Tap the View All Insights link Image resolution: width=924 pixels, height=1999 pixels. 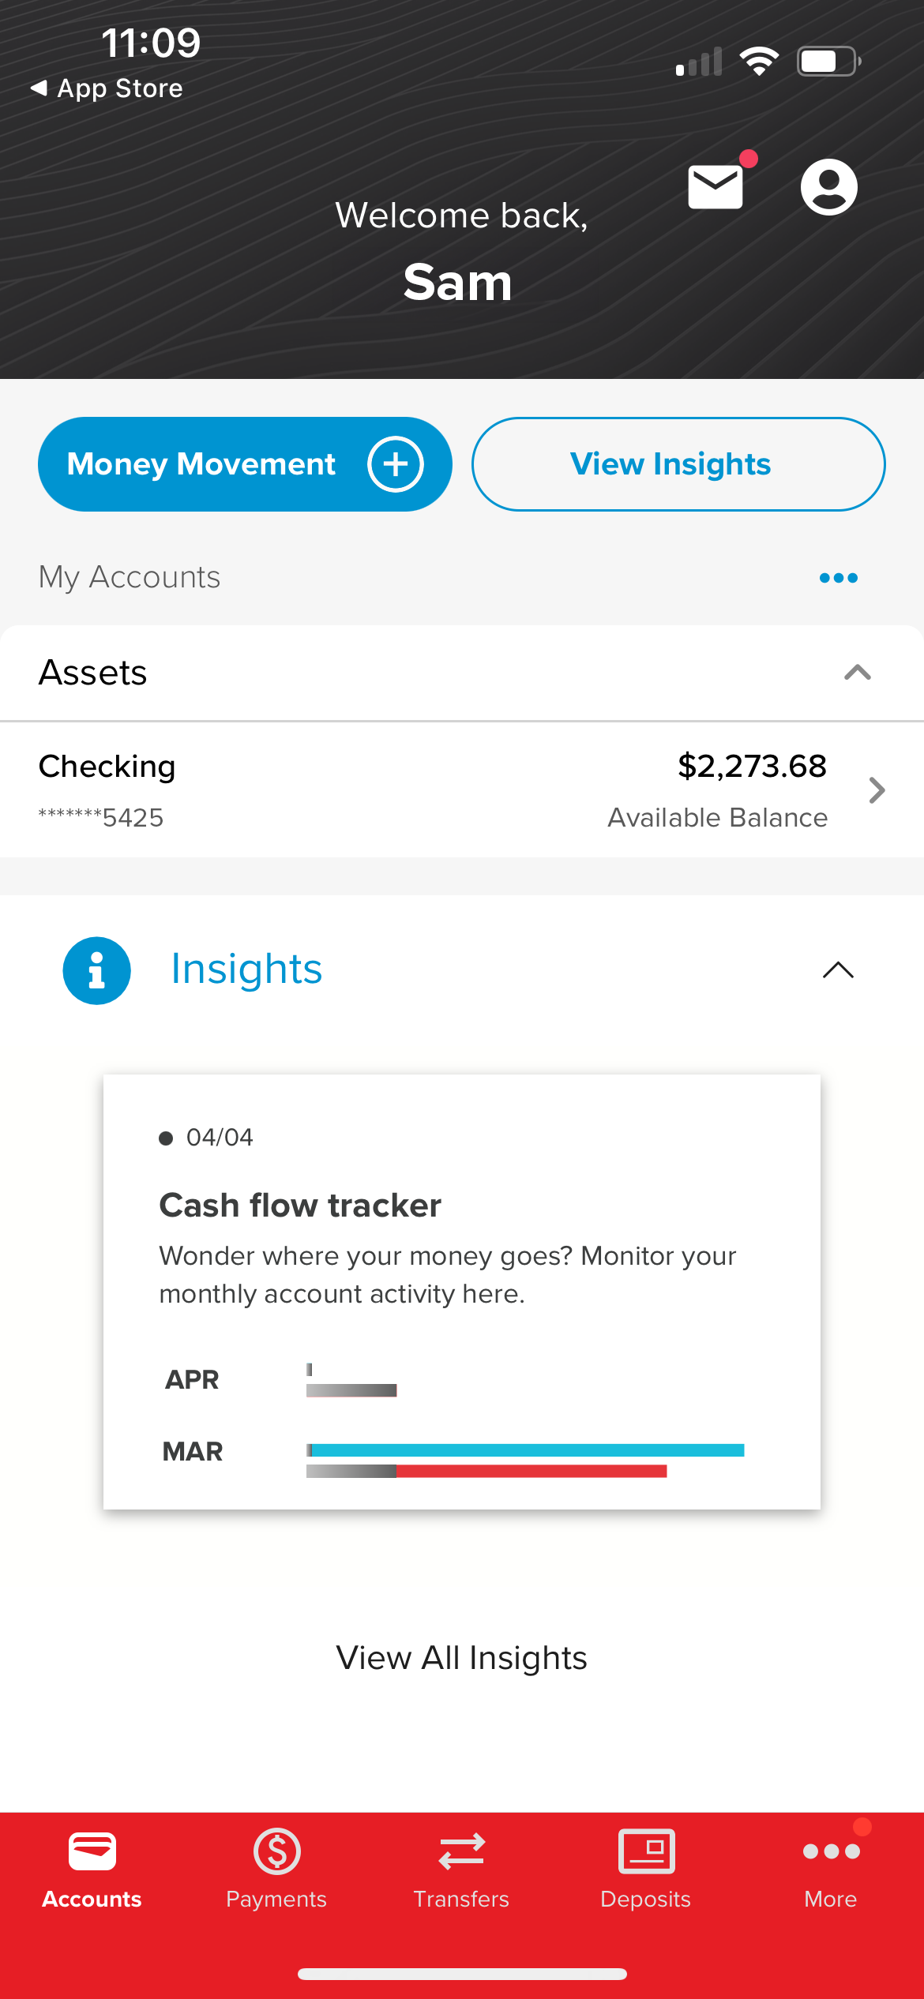pos(461,1658)
